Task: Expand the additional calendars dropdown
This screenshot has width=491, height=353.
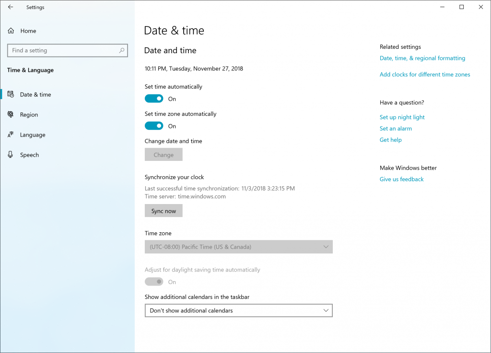Action: [x=238, y=310]
